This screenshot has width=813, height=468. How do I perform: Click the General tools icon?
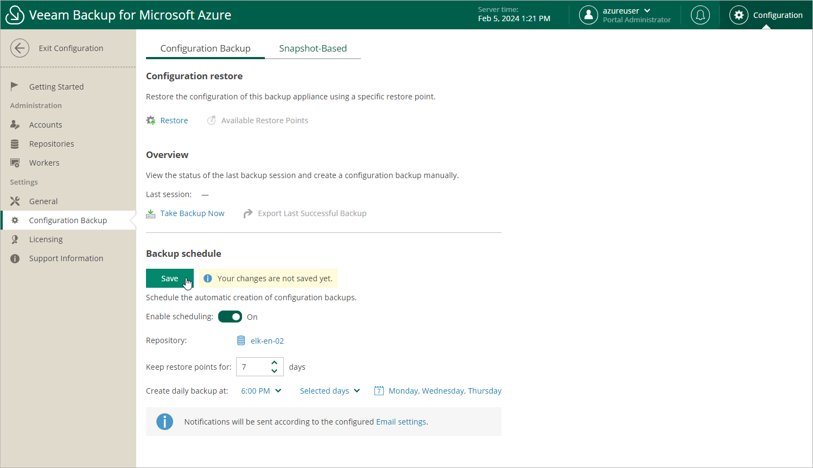coord(15,201)
